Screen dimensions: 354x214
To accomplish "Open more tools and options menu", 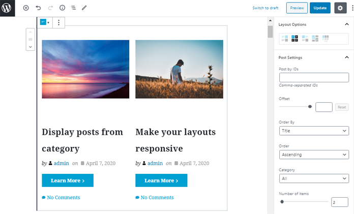I will [x=352, y=8].
